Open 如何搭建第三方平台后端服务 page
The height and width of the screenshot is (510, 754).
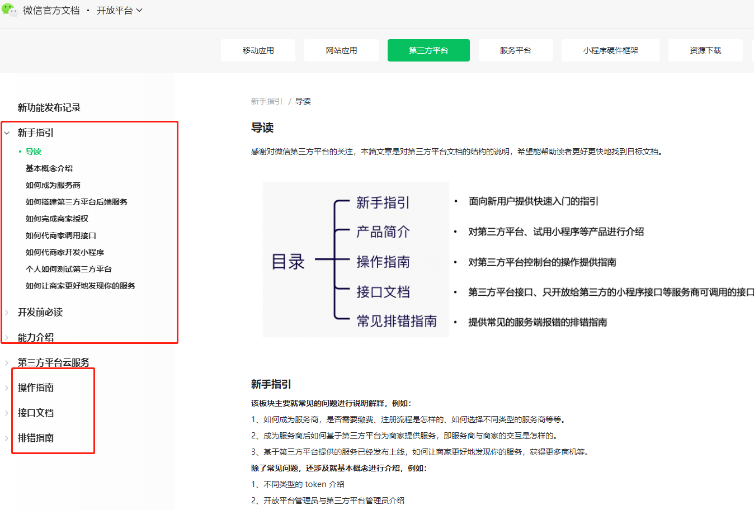[x=77, y=202]
